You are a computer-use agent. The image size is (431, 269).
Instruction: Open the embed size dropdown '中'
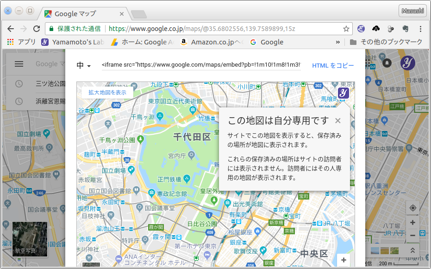[83, 65]
